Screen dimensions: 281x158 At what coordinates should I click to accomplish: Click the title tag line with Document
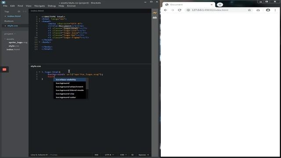pos(65,26)
